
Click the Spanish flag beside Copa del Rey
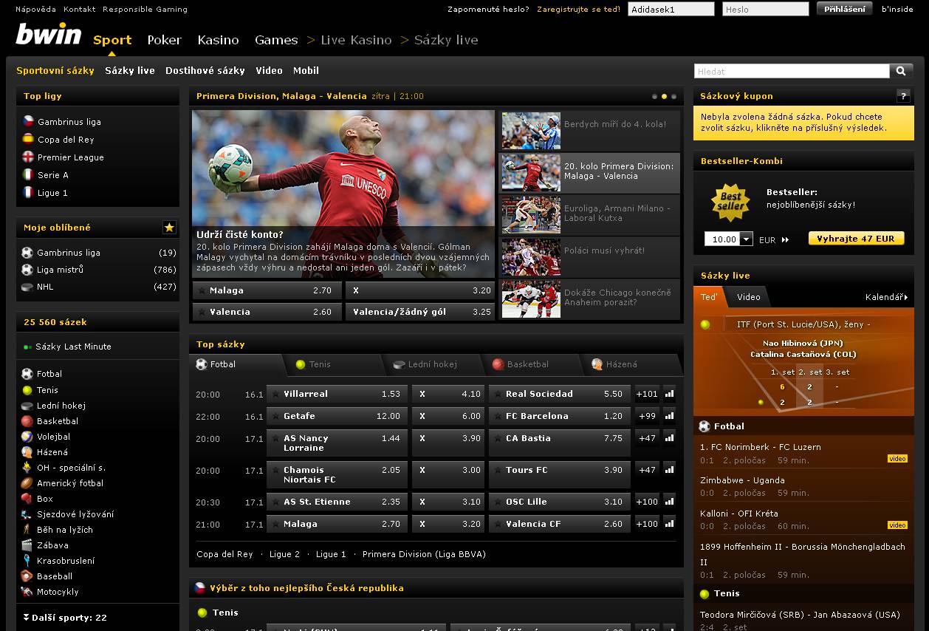tap(28, 139)
